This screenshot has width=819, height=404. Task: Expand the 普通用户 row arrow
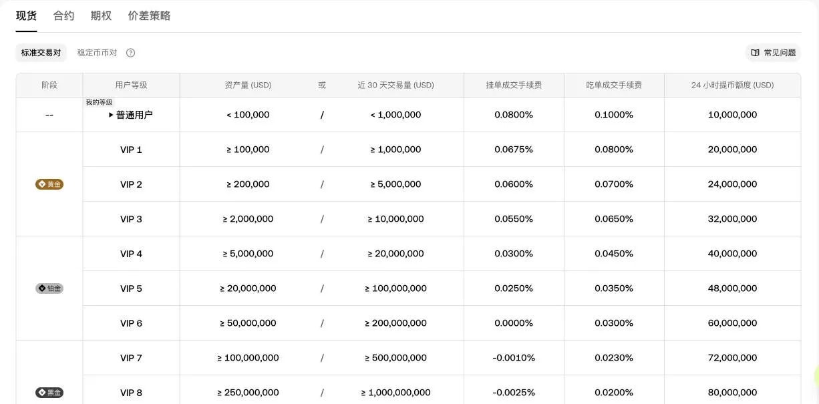point(111,115)
